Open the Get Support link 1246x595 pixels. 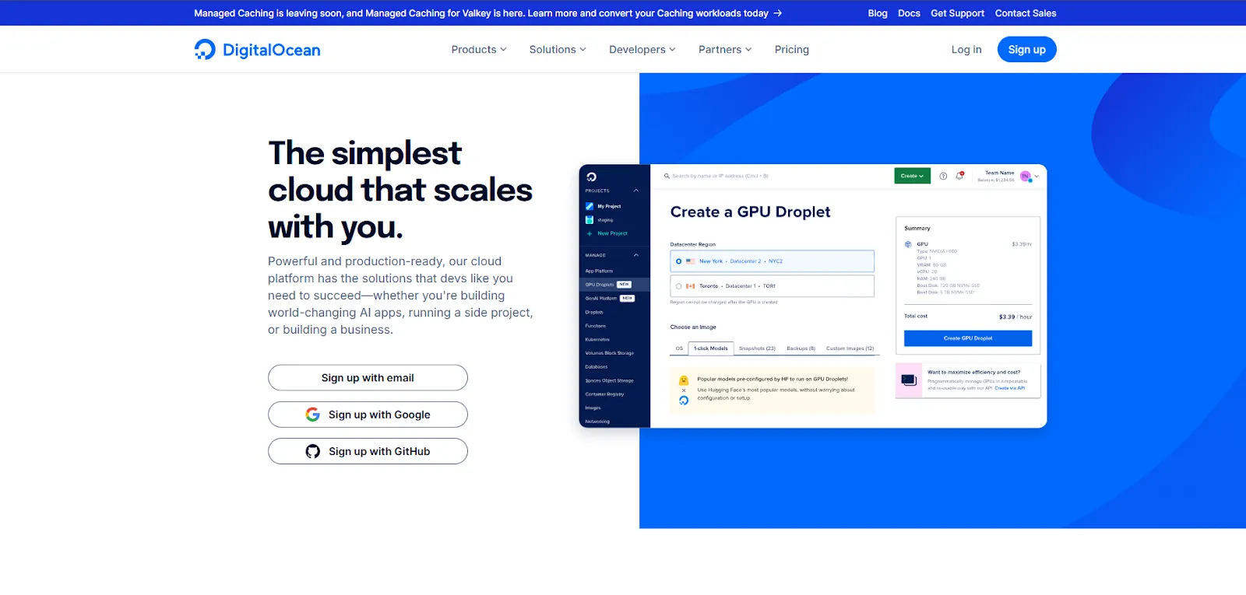point(957,13)
